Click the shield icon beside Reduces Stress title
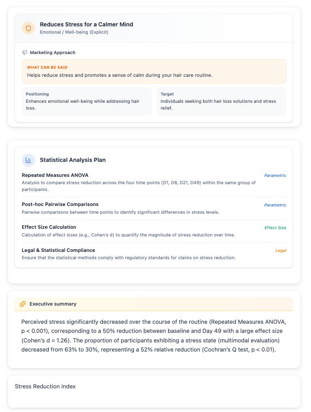311x412 pixels. 28,28
